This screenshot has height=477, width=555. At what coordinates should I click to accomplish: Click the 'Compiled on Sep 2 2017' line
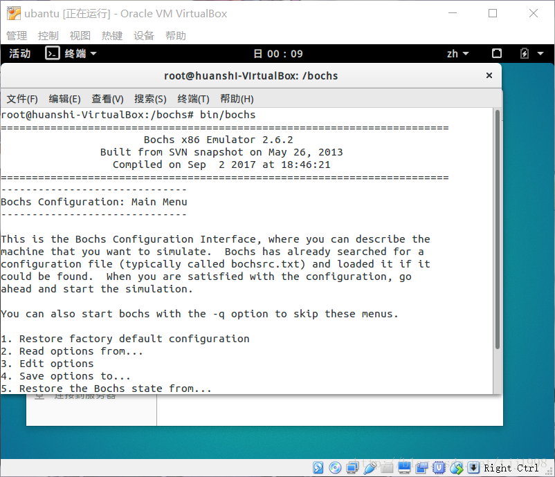tap(221, 165)
